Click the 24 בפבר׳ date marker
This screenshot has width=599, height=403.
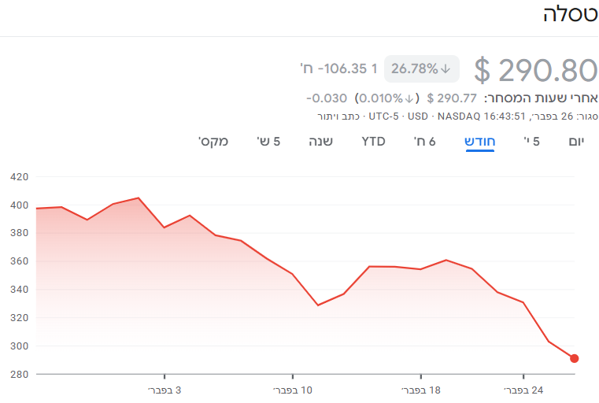[523, 389]
